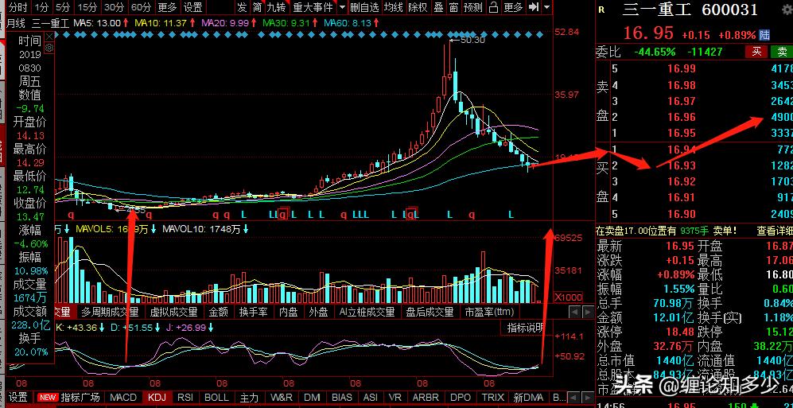Select the W&R indicator tab
The image size is (793, 408).
tap(282, 398)
